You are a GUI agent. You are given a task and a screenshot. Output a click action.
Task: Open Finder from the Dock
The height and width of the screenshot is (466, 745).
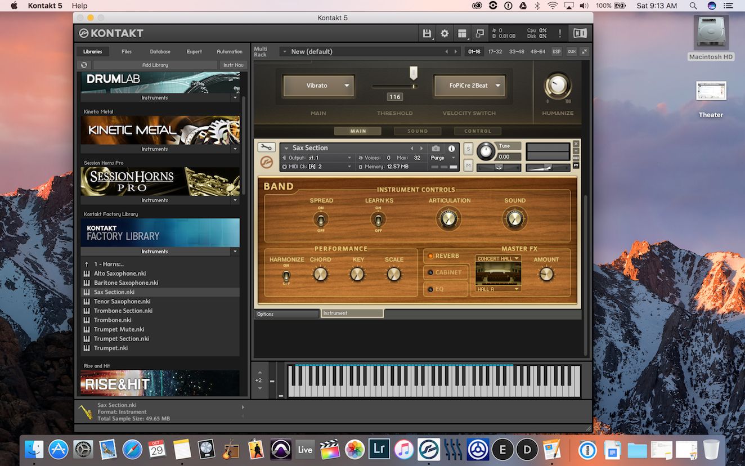point(34,450)
